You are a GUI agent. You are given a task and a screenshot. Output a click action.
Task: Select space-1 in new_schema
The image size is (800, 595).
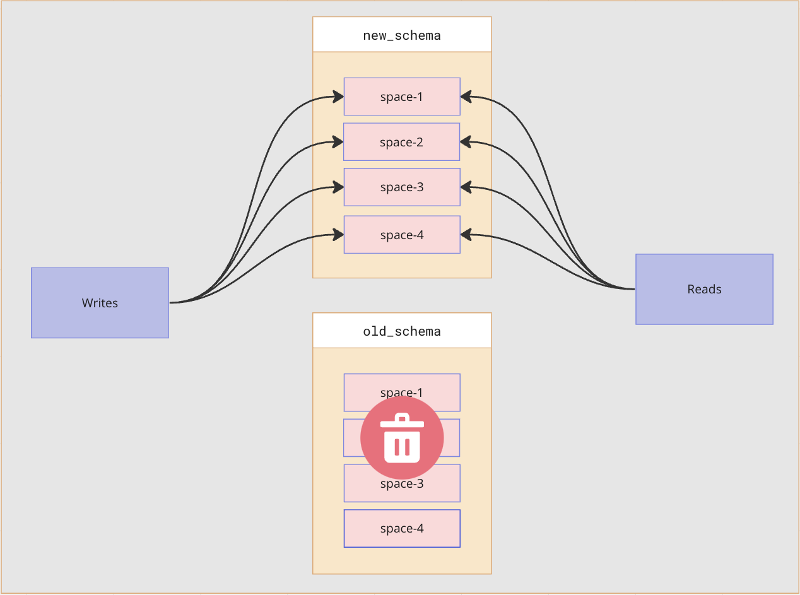402,97
